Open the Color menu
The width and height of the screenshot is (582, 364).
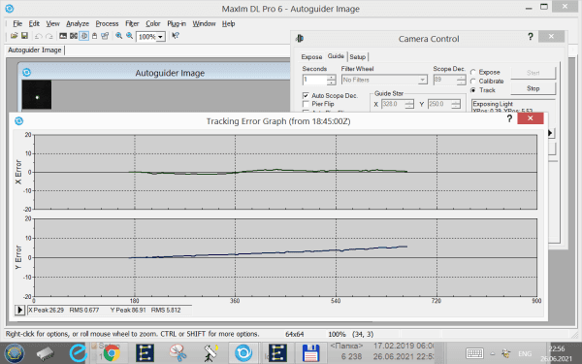[x=153, y=23]
